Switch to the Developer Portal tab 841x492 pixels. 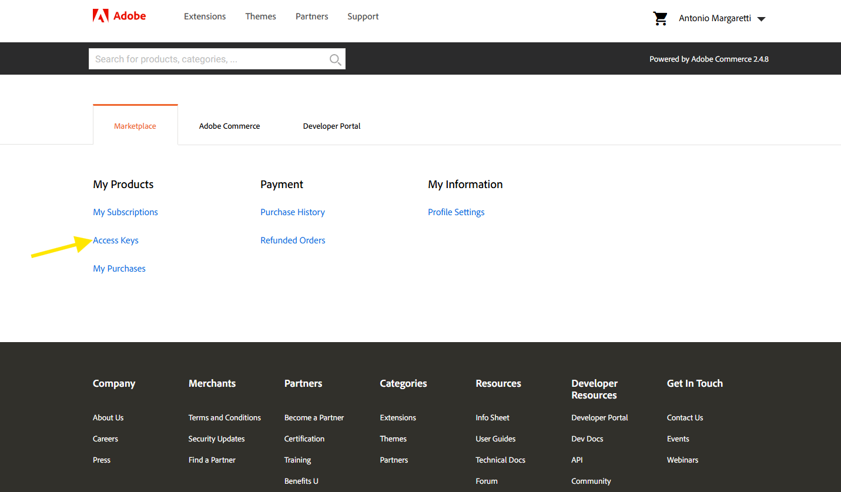click(332, 126)
